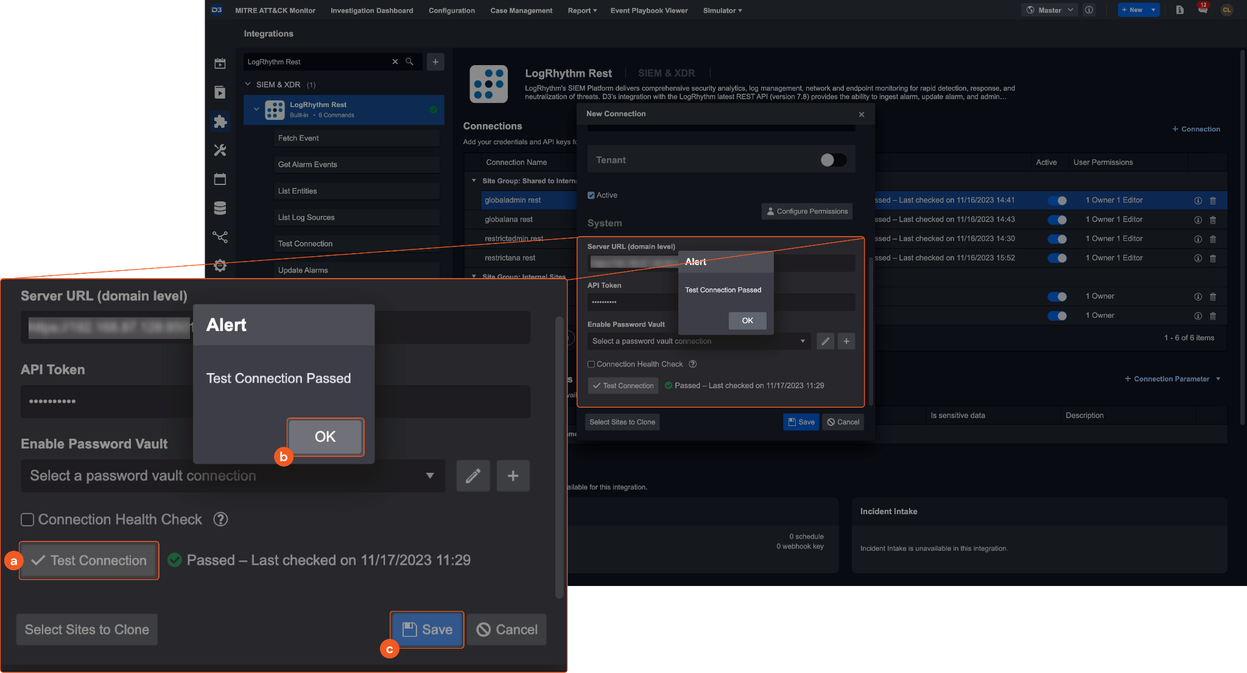1247x673 pixels.
Task: Toggle active switch for restrictadmin rest
Action: [x=1058, y=239]
